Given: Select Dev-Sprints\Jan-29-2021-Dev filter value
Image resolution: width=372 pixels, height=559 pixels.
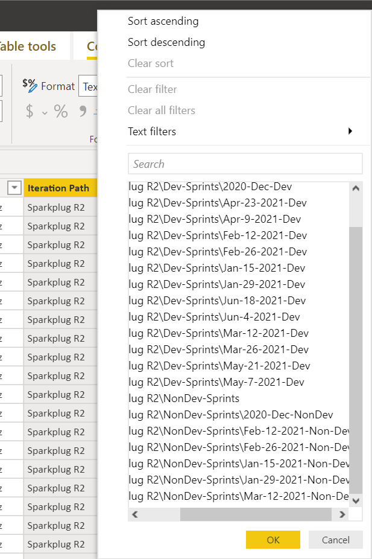Looking at the screenshot, I should point(217,284).
